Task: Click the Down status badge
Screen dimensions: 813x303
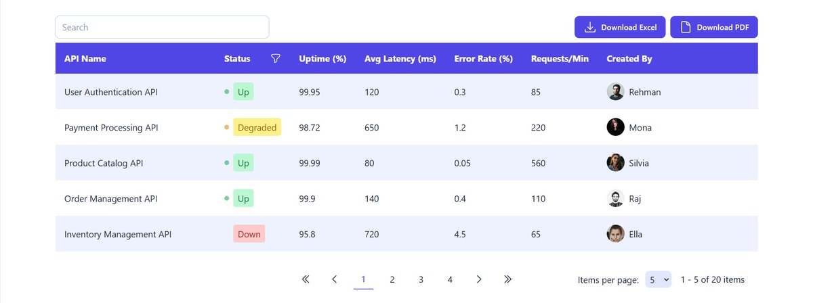Action: [249, 234]
